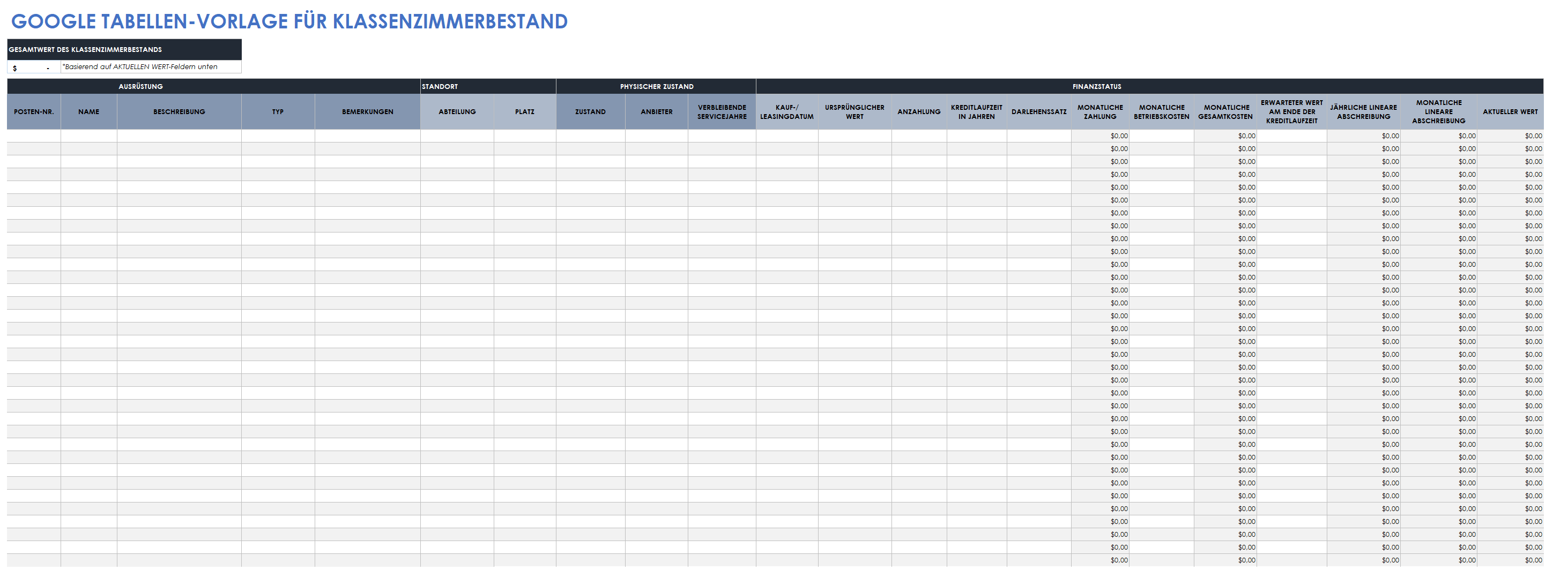Click the AUSRÜSTUNG section header

[213, 86]
